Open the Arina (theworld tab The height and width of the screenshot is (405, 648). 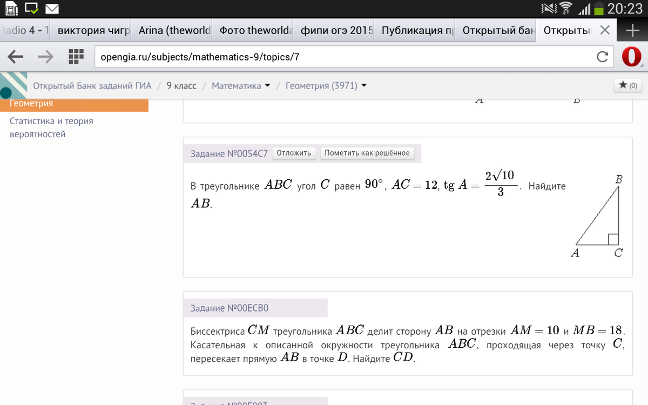click(174, 31)
